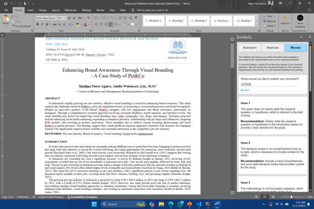Viewport: 314px width, 209px height.
Task: Increase font size with Grow Font icon
Action: tap(69, 18)
